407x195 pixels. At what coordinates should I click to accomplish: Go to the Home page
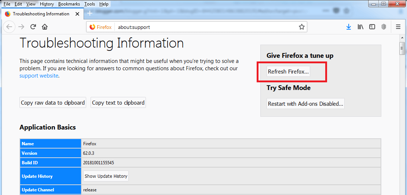[45, 27]
